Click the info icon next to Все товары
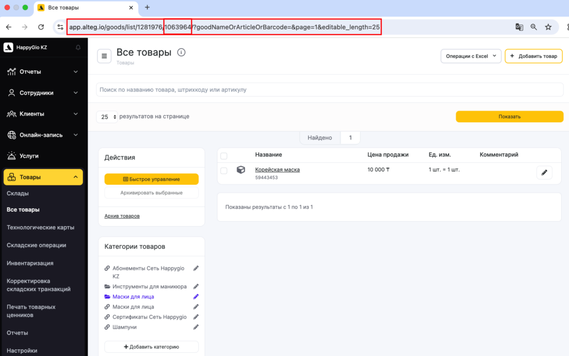Screen dimensions: 569x356 pos(181,53)
